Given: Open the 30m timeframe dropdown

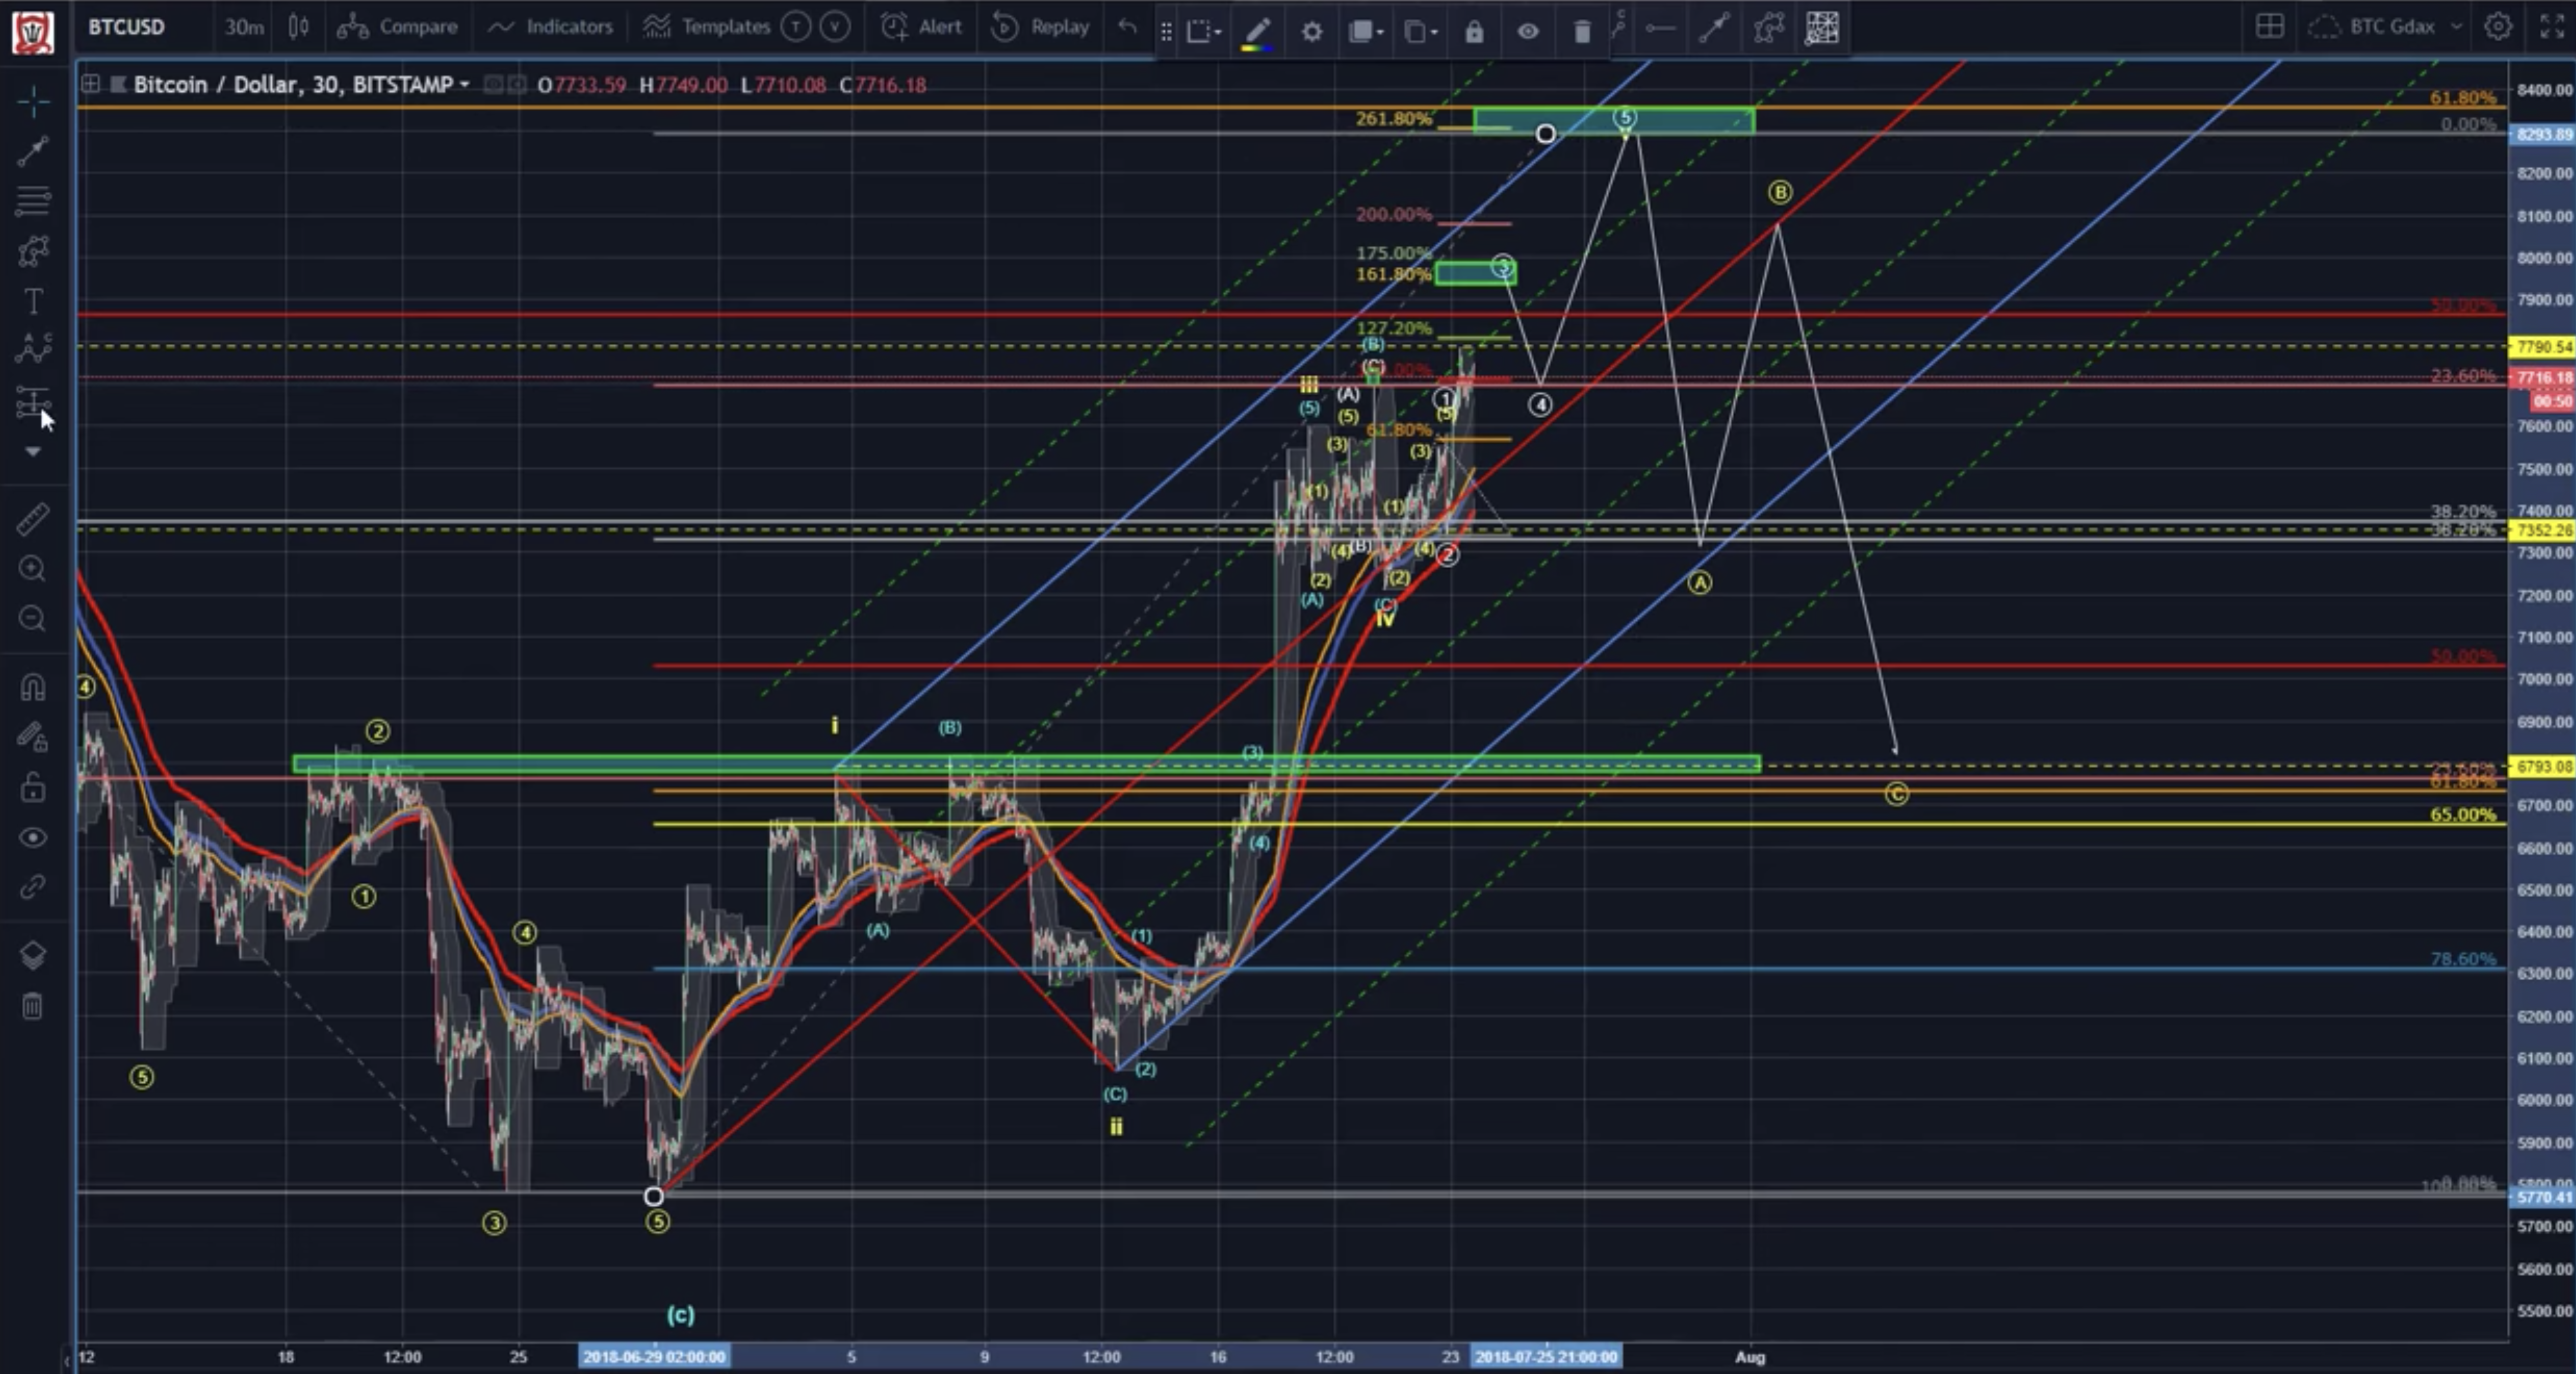Looking at the screenshot, I should point(243,27).
